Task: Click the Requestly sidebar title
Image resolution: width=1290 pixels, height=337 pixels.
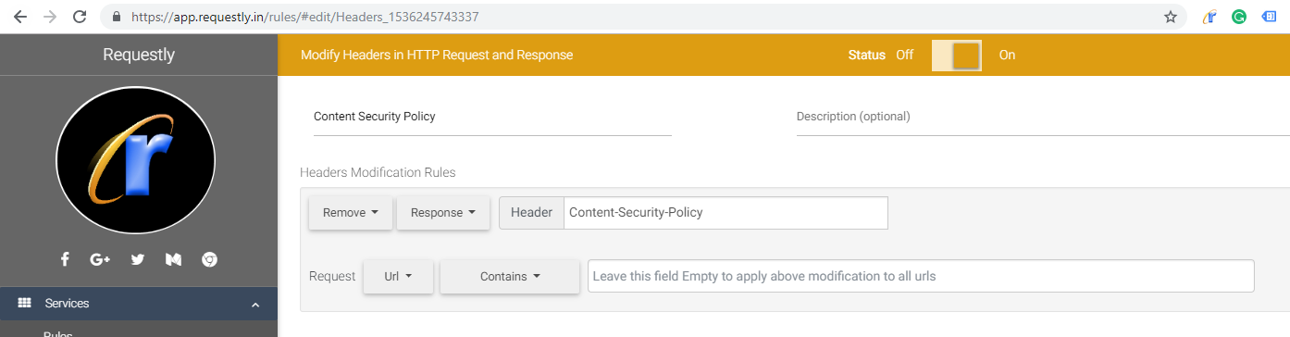Action: coord(139,55)
